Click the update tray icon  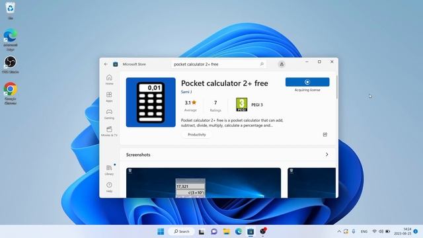pos(346,231)
